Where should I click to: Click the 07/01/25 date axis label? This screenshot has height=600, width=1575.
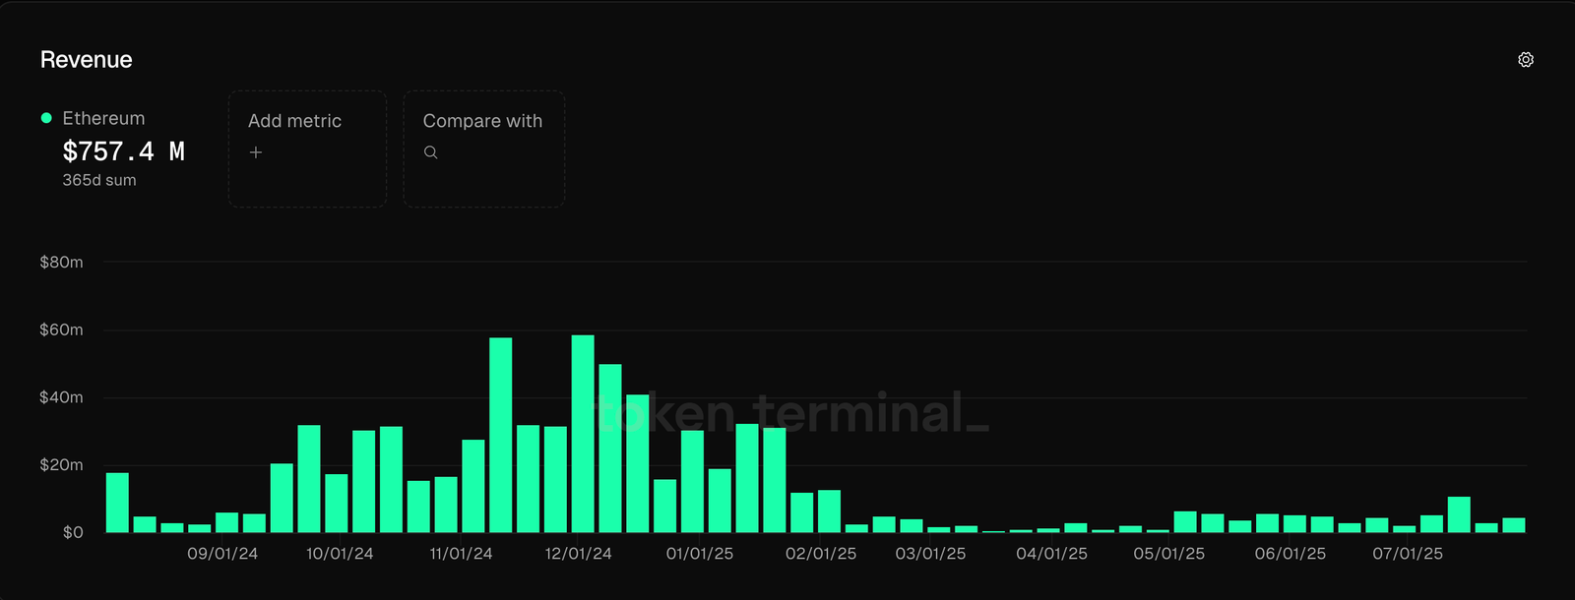pyautogui.click(x=1408, y=554)
